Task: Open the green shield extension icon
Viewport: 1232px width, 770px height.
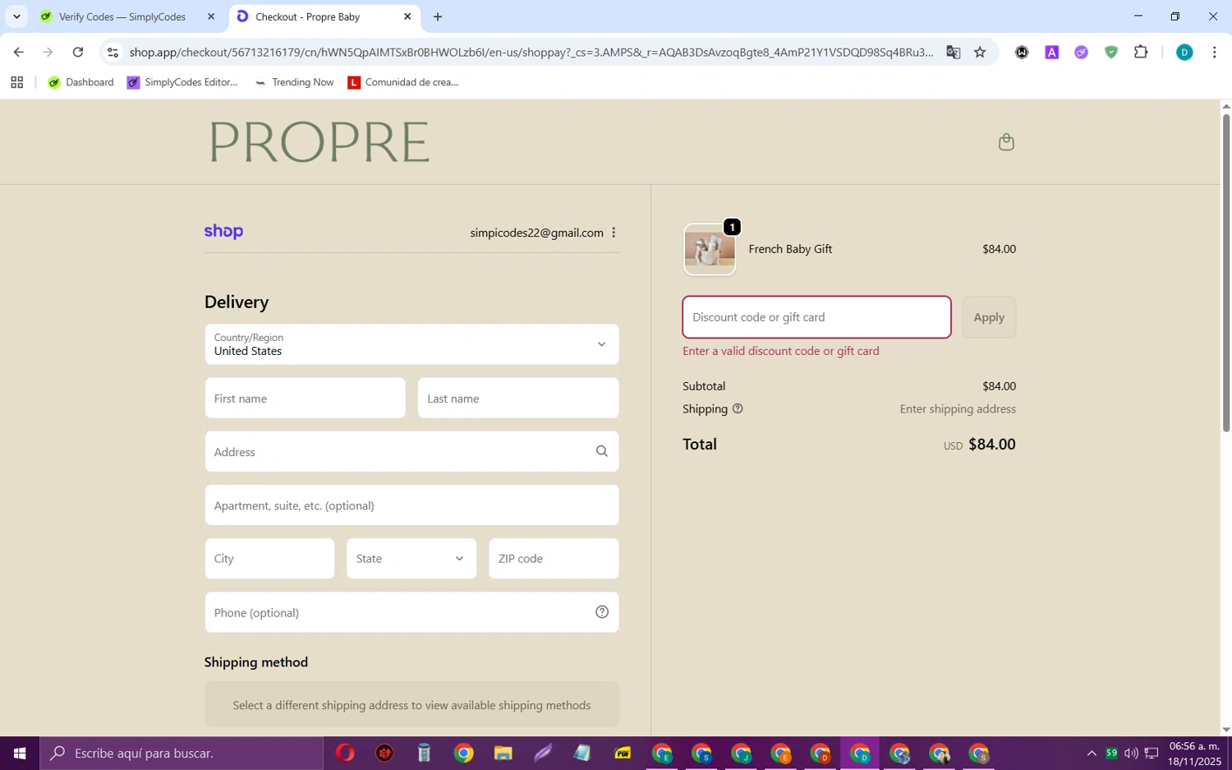Action: click(x=1111, y=53)
